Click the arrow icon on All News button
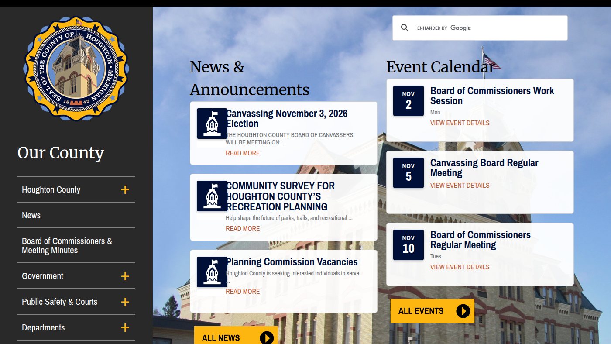Viewport: 611px width, 344px height. click(x=267, y=338)
